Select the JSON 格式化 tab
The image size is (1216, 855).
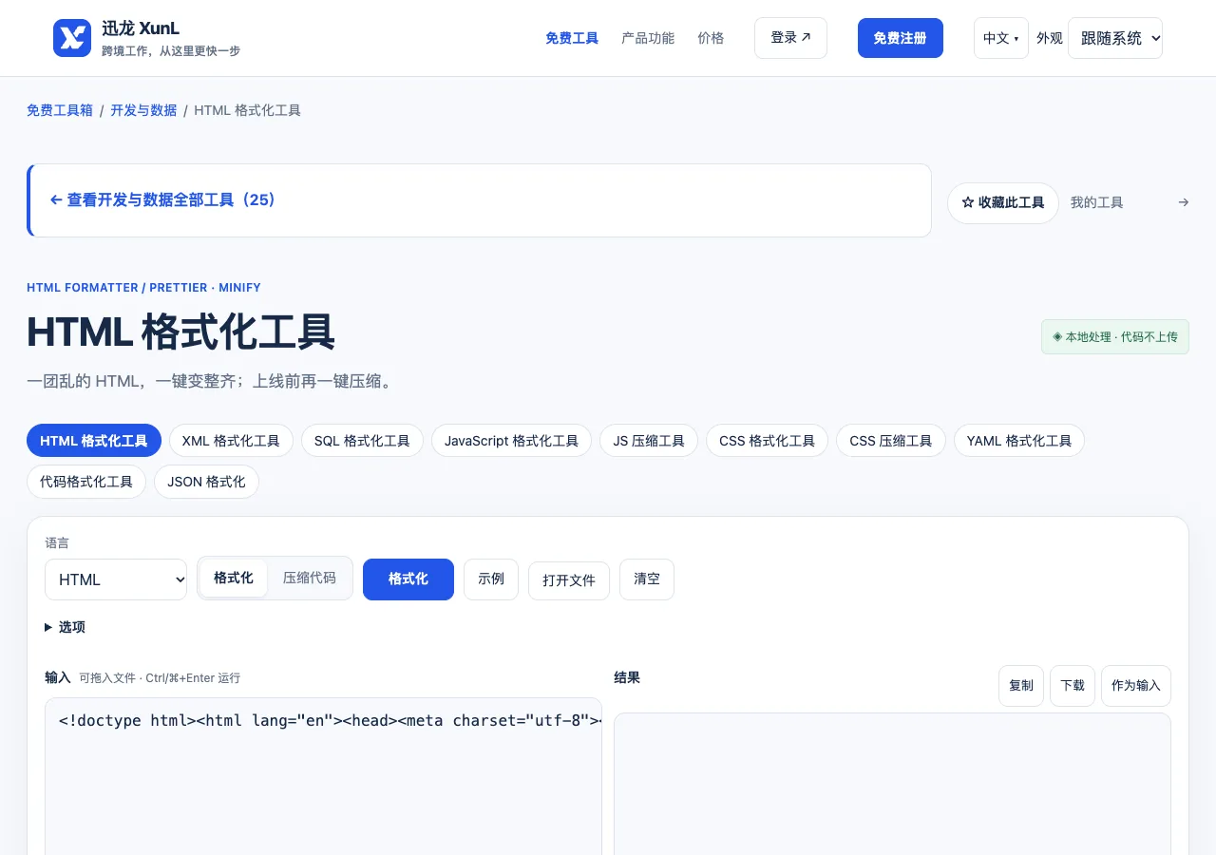pyautogui.click(x=206, y=482)
